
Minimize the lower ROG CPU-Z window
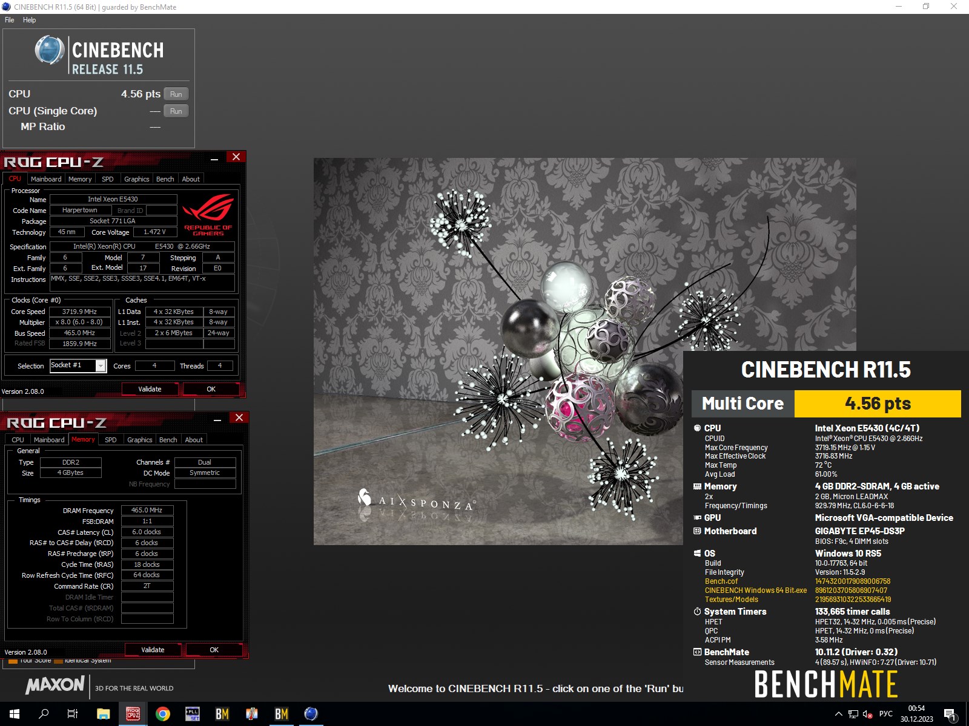[217, 419]
